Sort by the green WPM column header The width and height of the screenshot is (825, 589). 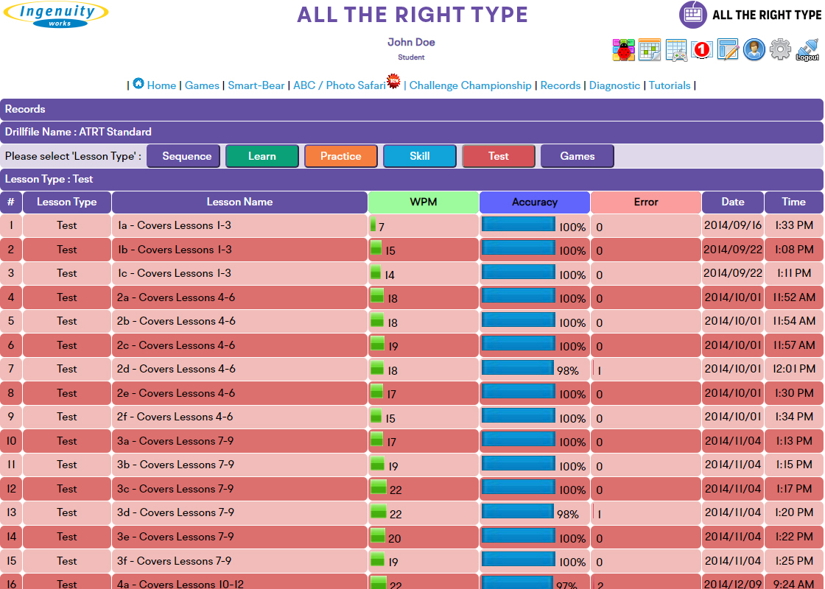424,202
